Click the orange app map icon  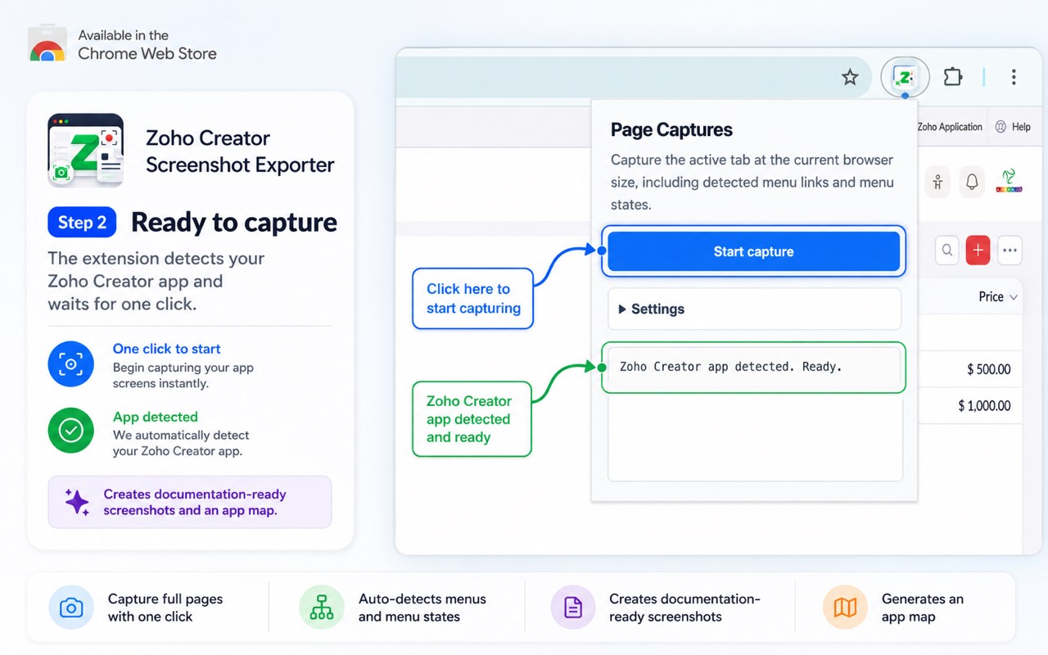tap(845, 608)
